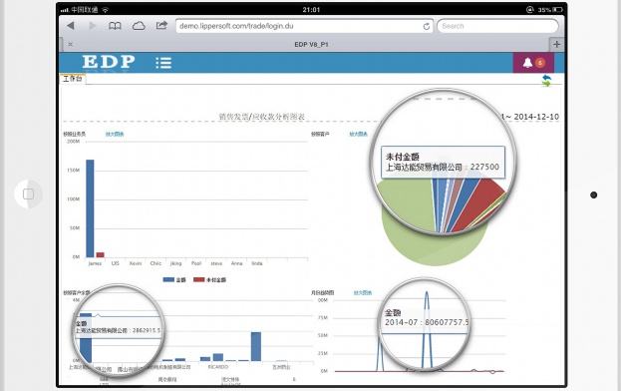Select the EDP V8_P1 browser tab
The width and height of the screenshot is (621, 391).
coord(311,44)
